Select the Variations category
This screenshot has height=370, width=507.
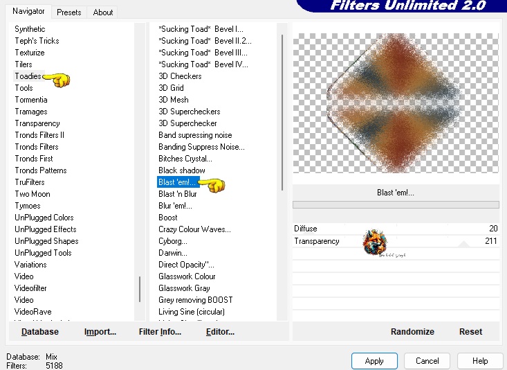tap(30, 265)
